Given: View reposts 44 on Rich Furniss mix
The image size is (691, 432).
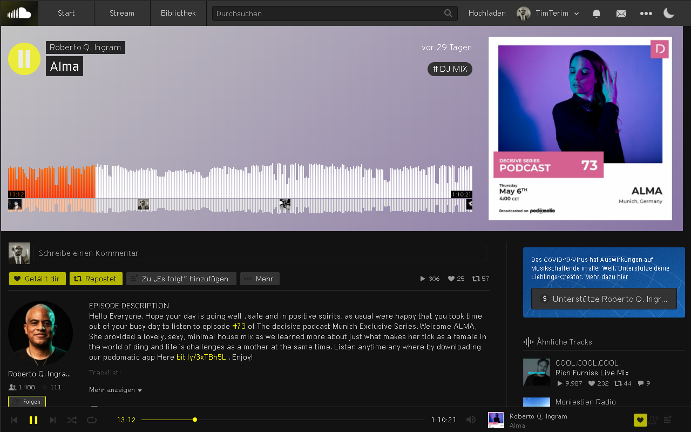Looking at the screenshot, I should (x=622, y=383).
